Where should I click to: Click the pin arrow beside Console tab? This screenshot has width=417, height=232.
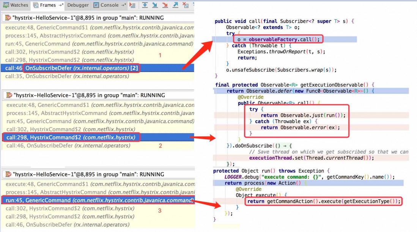click(x=123, y=5)
